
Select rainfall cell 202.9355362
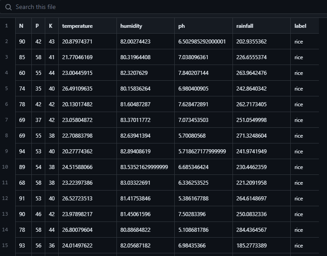click(262, 41)
